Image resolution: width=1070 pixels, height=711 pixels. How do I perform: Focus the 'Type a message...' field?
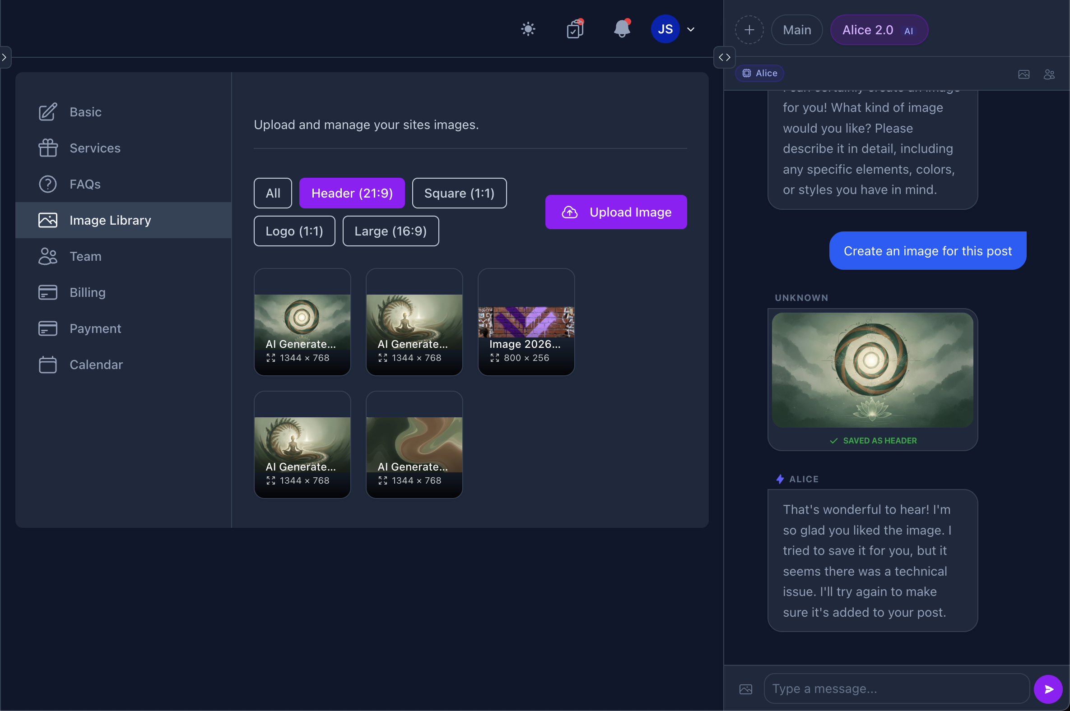click(897, 689)
